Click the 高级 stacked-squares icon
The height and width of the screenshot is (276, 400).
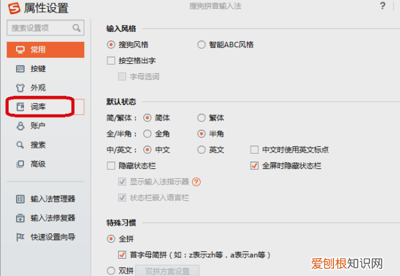tap(20, 164)
